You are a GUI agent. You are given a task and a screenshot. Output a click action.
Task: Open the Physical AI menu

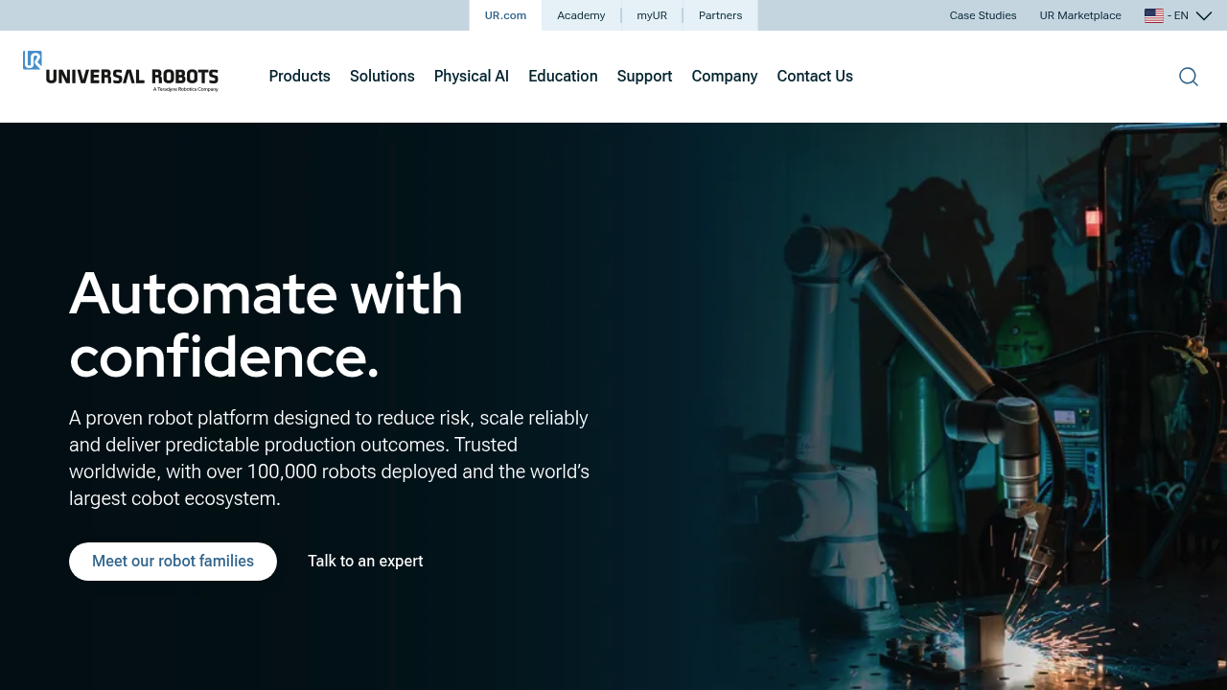tap(471, 76)
